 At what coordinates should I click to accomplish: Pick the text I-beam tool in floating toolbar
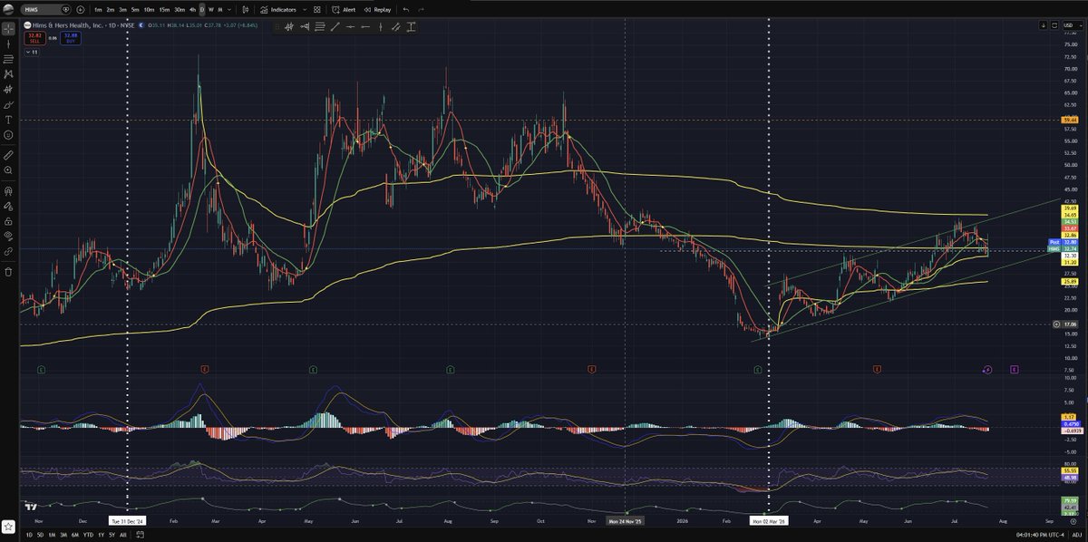click(411, 27)
